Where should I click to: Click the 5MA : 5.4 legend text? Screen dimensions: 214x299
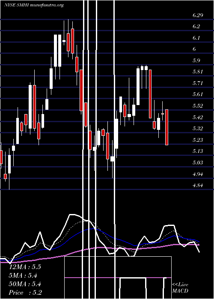[23, 276]
